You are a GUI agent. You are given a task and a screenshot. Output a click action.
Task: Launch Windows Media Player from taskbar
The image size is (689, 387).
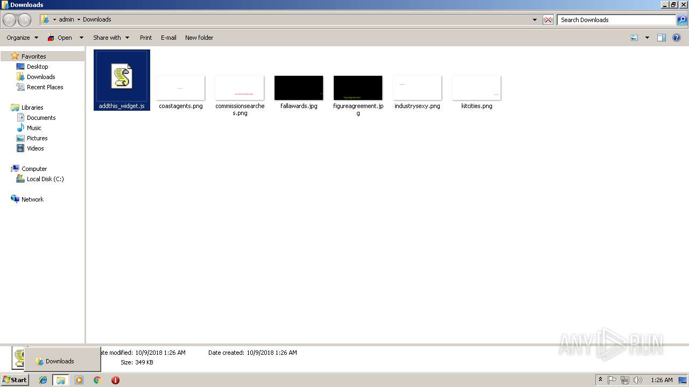tap(79, 380)
